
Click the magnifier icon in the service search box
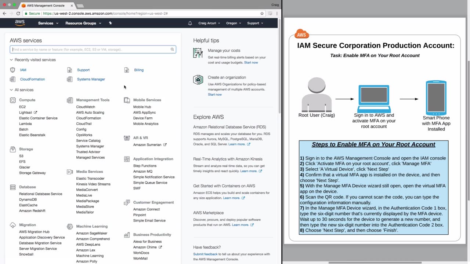(172, 49)
